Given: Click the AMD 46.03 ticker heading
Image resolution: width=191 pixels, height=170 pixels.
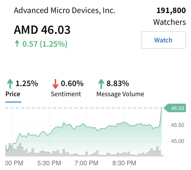Looking at the screenshot, I should point(42,30).
